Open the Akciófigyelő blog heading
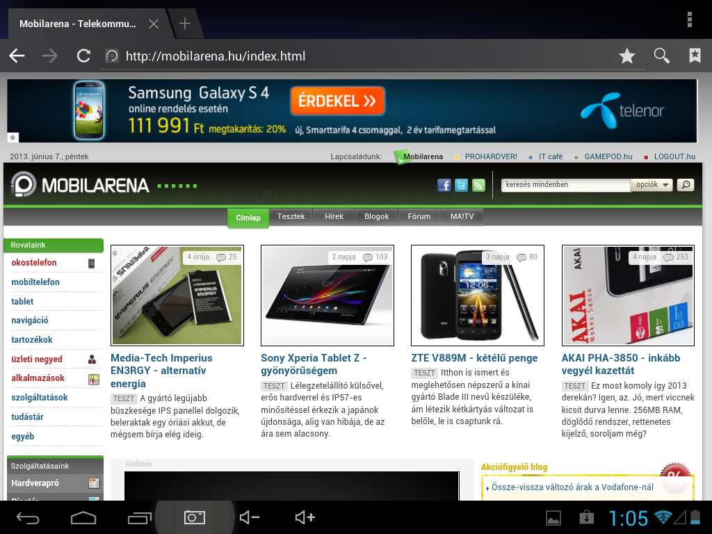Image resolution: width=712 pixels, height=534 pixels. 514,467
